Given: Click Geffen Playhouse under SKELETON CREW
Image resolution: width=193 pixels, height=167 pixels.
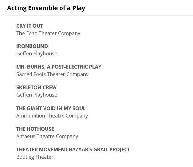Looking at the screenshot, I should pos(37,95).
